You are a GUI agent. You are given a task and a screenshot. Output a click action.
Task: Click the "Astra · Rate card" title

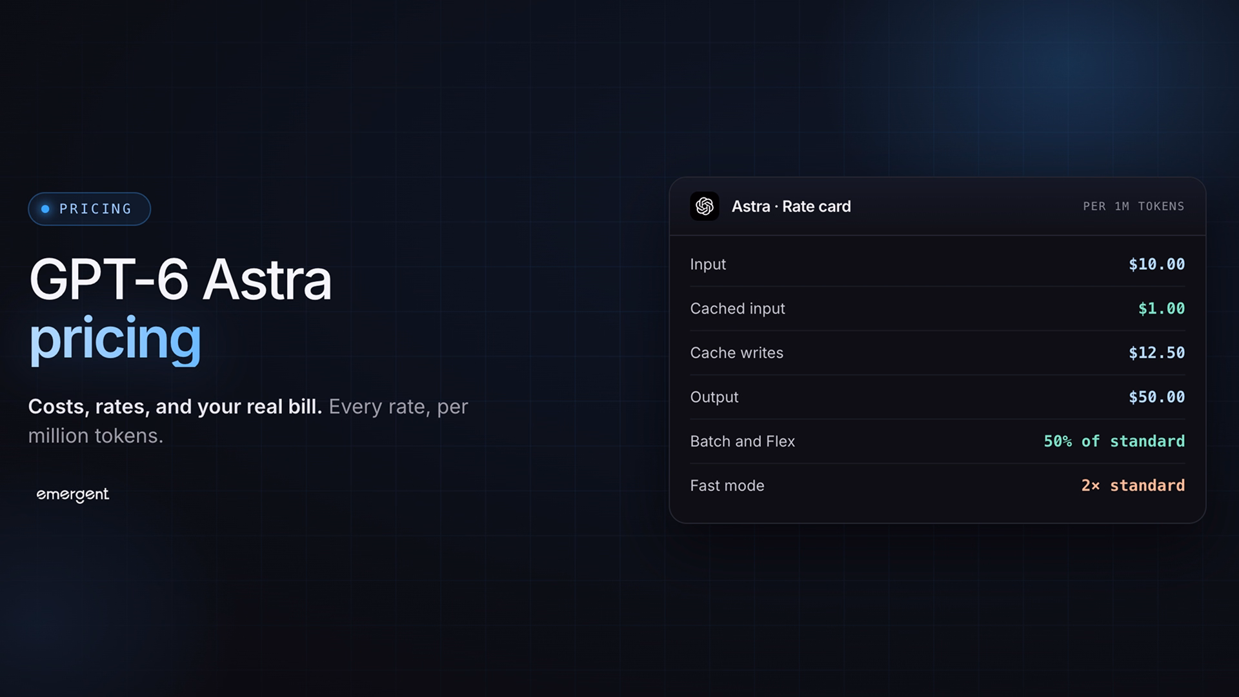pos(791,207)
